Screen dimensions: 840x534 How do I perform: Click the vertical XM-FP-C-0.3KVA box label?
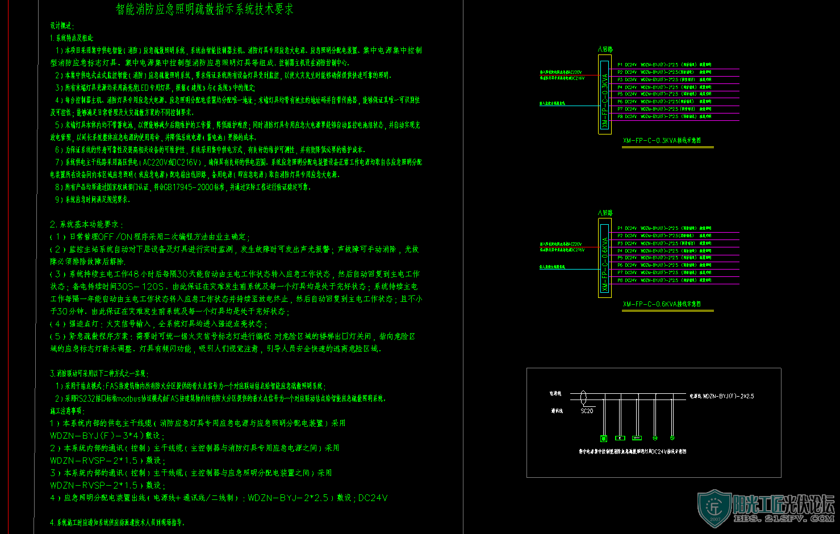tap(605, 100)
